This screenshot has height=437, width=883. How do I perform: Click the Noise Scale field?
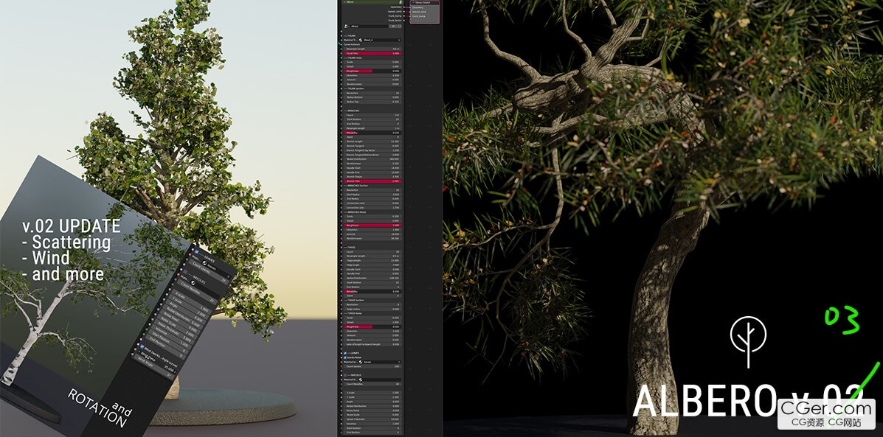[x=373, y=414]
